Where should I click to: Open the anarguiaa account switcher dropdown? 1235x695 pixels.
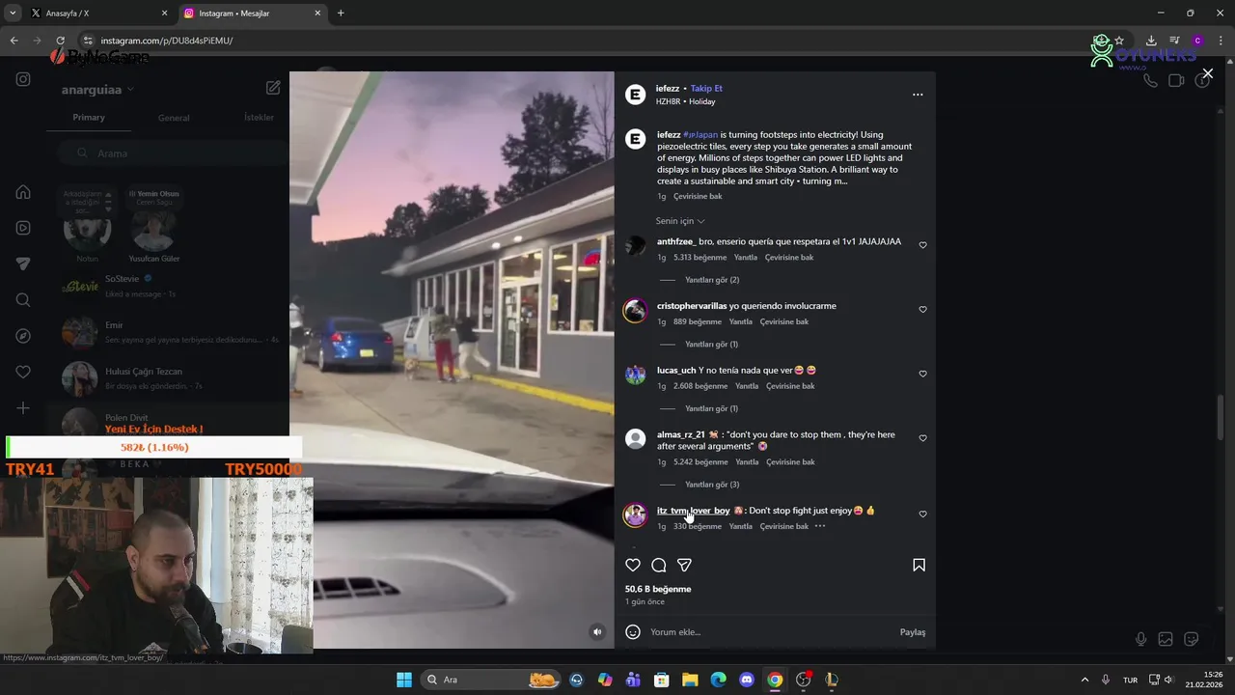pos(97,90)
